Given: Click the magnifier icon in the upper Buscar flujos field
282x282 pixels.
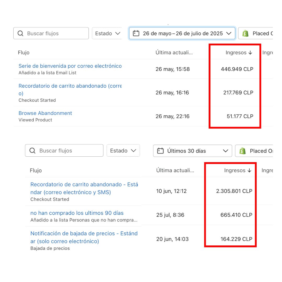Looking at the screenshot, I should click(20, 33).
